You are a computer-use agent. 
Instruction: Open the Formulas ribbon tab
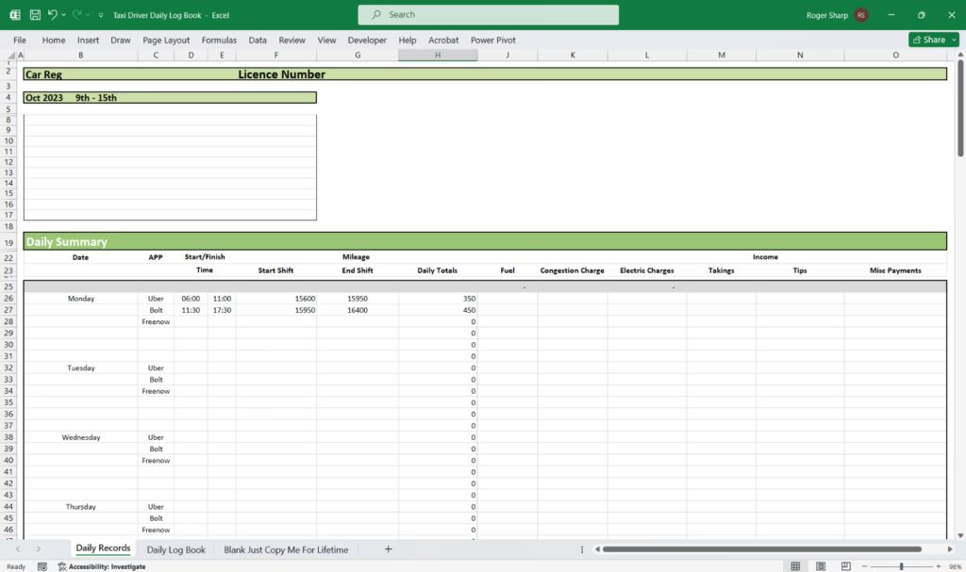click(219, 41)
